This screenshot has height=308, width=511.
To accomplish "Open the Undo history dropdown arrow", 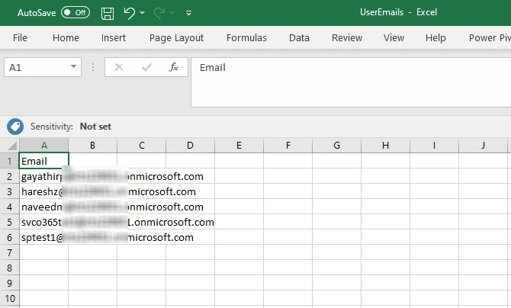I will pyautogui.click(x=143, y=13).
